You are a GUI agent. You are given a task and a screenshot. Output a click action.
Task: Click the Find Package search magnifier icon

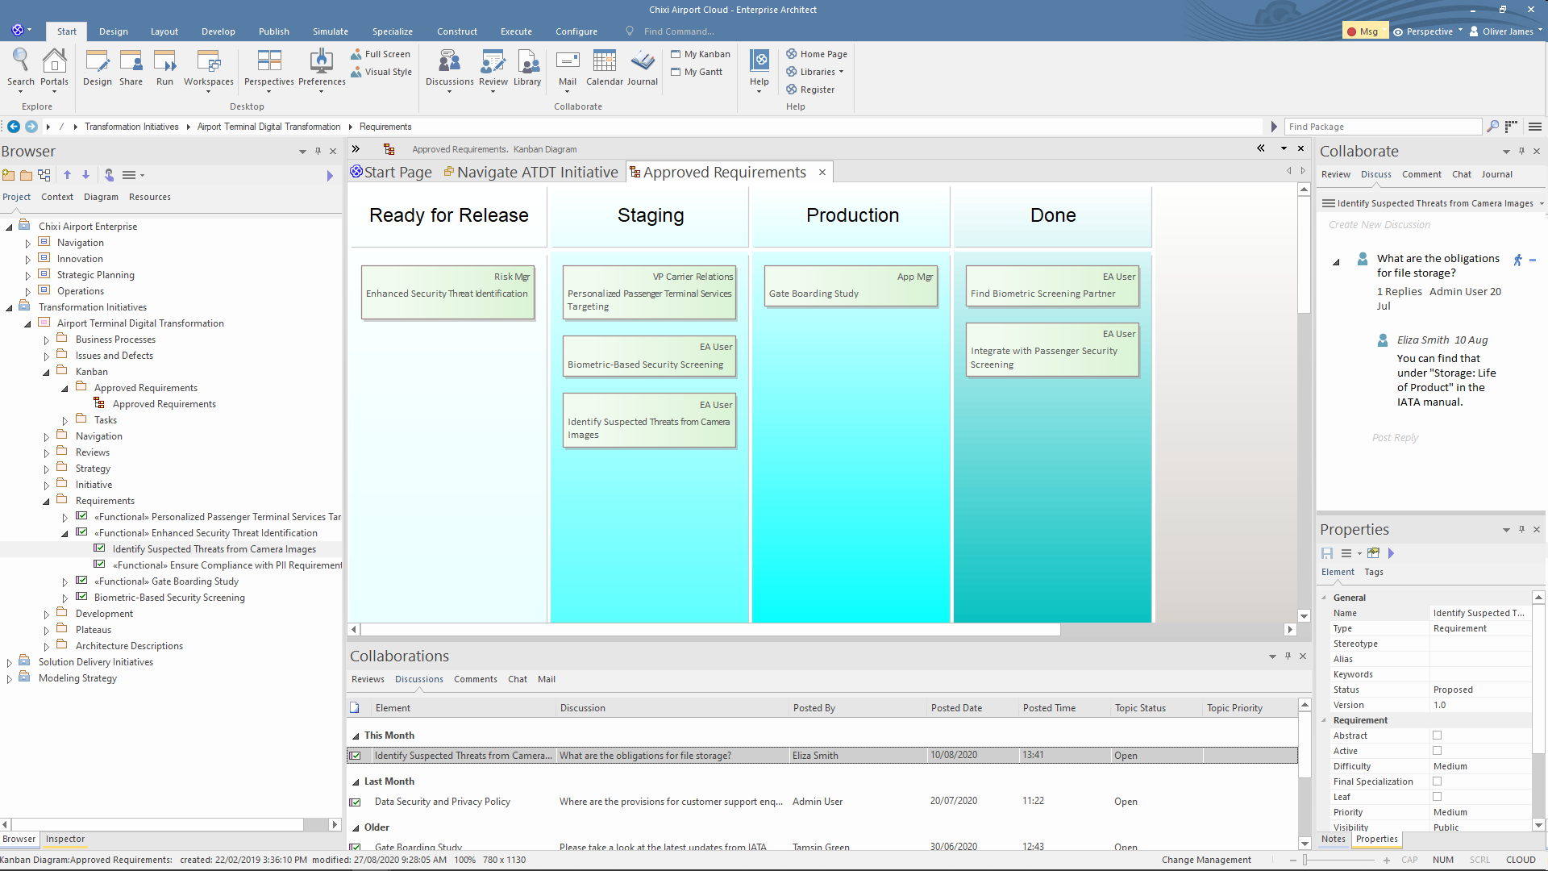click(x=1492, y=127)
